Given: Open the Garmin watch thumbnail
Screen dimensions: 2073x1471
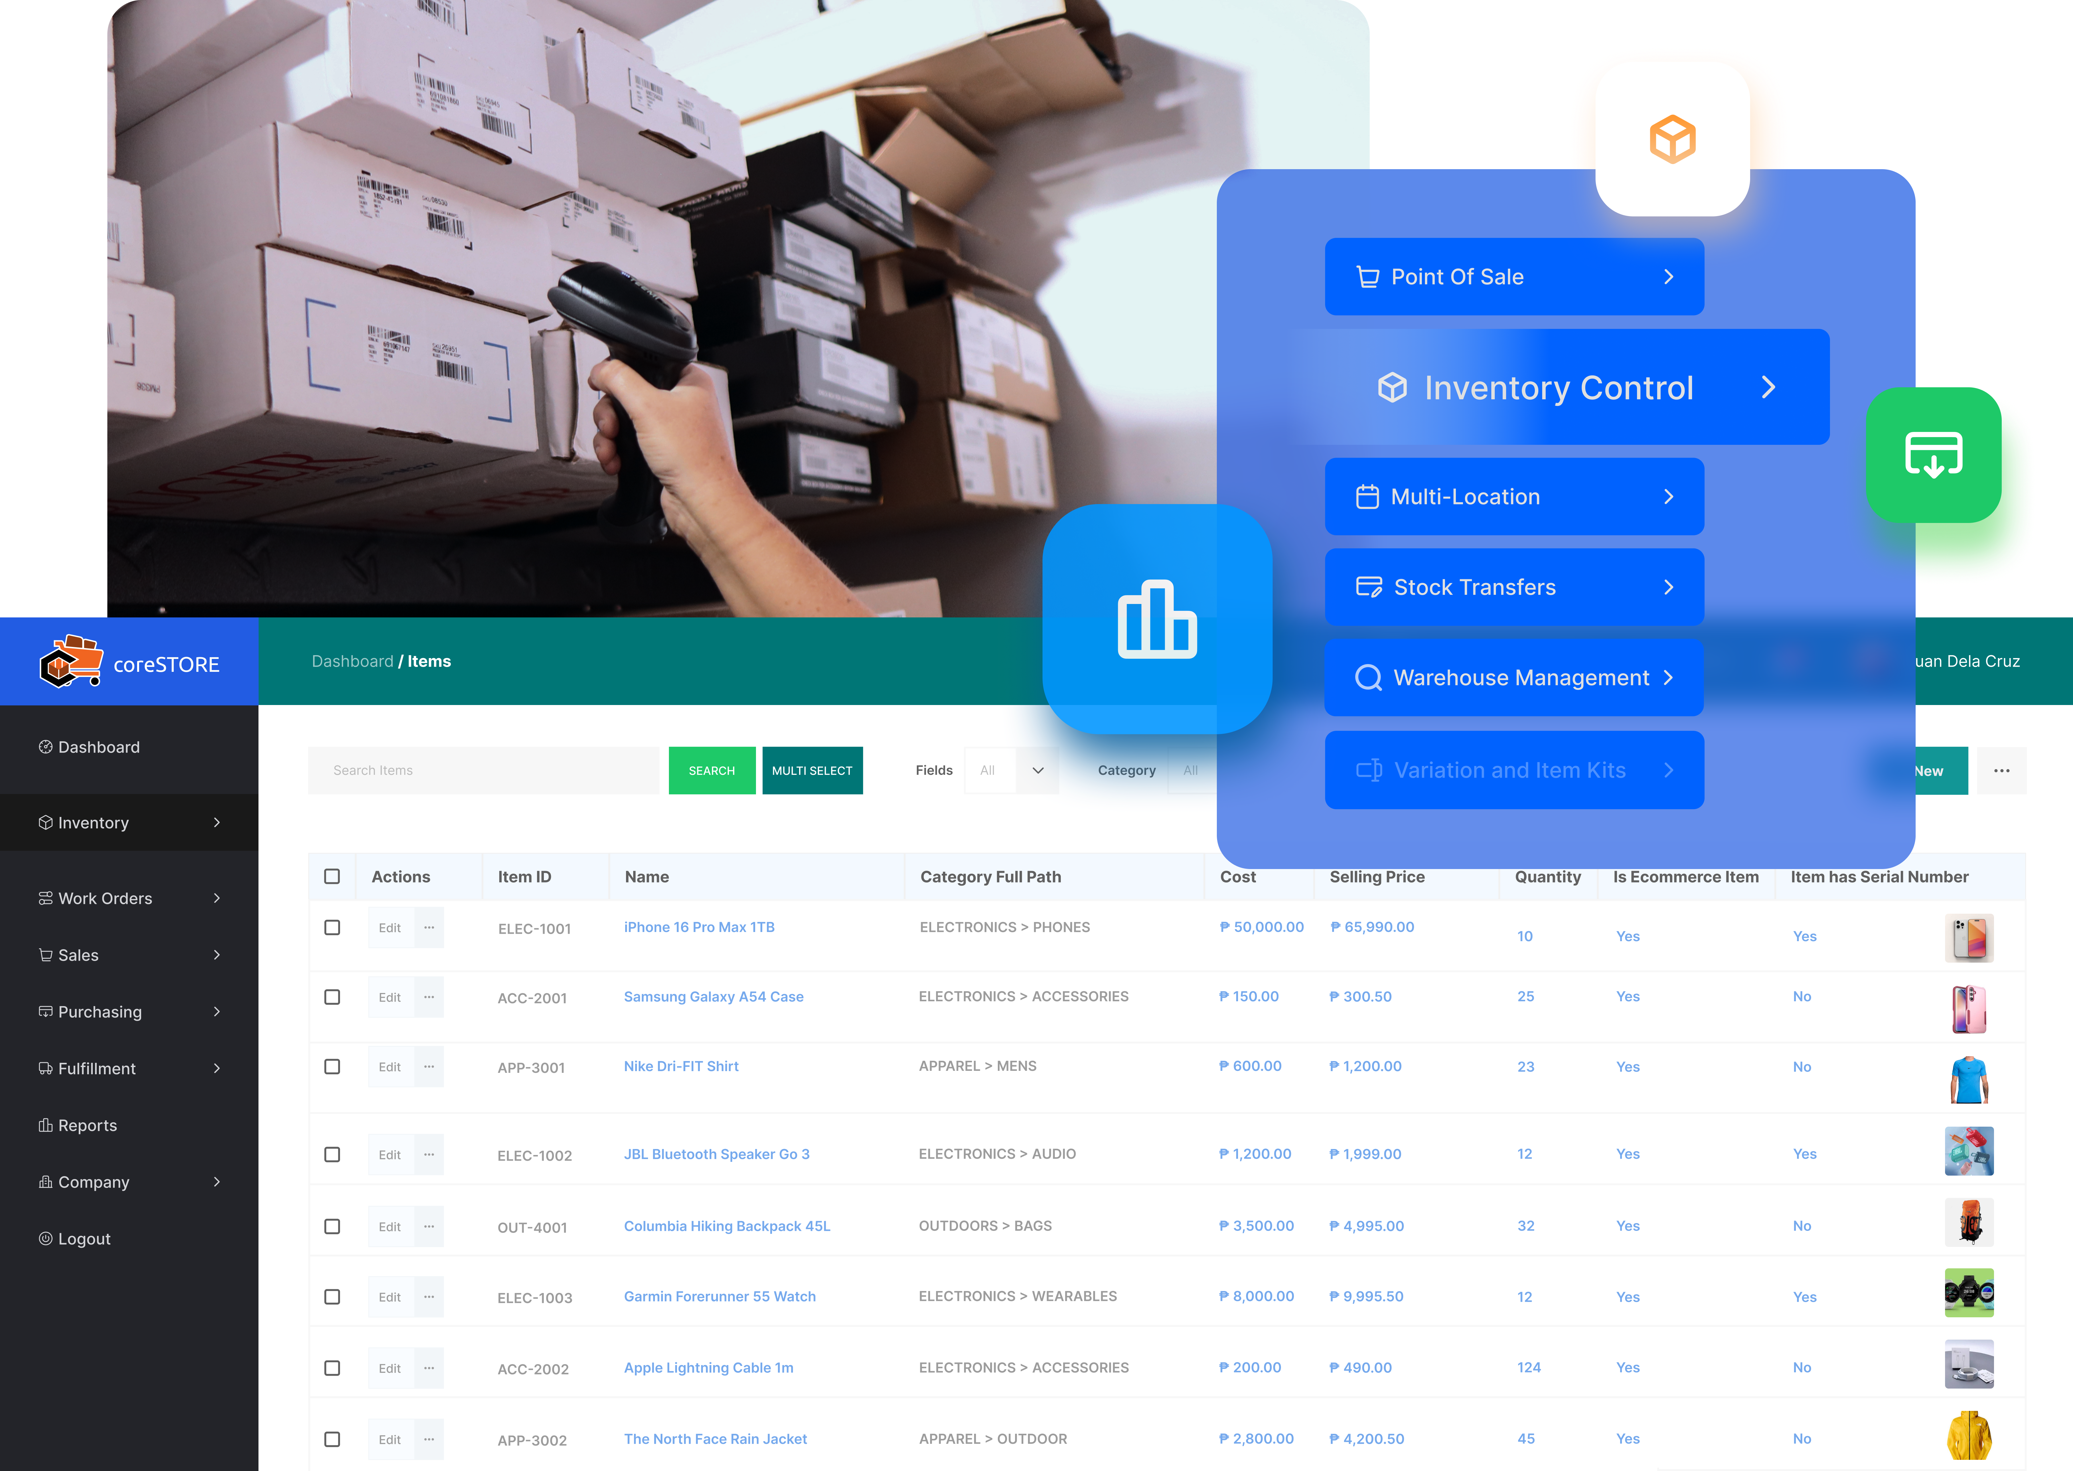Looking at the screenshot, I should coord(1969,1293).
